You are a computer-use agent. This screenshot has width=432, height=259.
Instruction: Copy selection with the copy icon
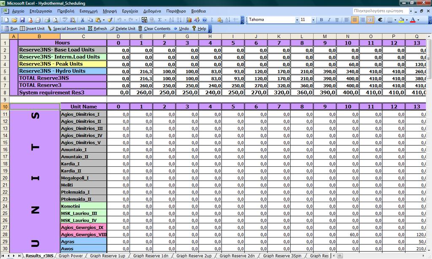tap(90, 20)
